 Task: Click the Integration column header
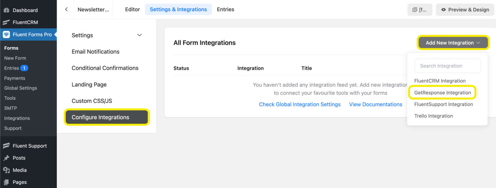(251, 68)
